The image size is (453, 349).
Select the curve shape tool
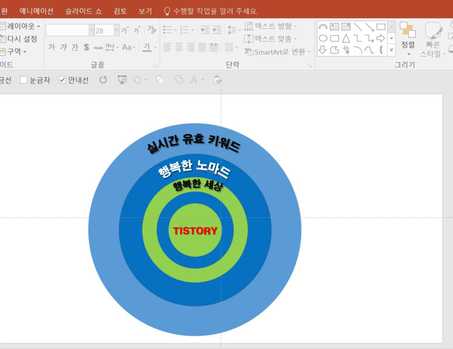369,50
